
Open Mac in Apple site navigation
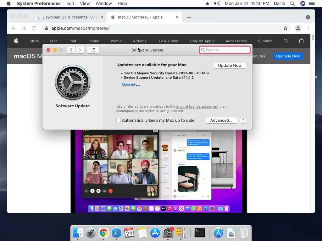tap(54, 41)
